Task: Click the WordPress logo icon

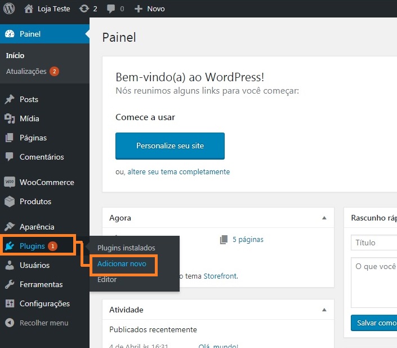Action: [x=9, y=8]
